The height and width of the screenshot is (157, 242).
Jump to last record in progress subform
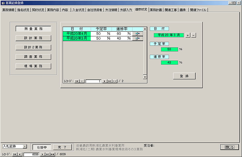pos(110,81)
